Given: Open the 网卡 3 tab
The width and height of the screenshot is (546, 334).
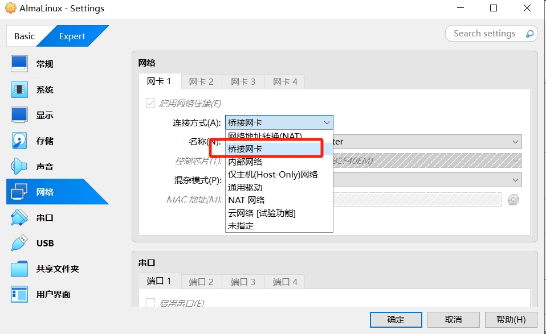Looking at the screenshot, I should pos(243,82).
